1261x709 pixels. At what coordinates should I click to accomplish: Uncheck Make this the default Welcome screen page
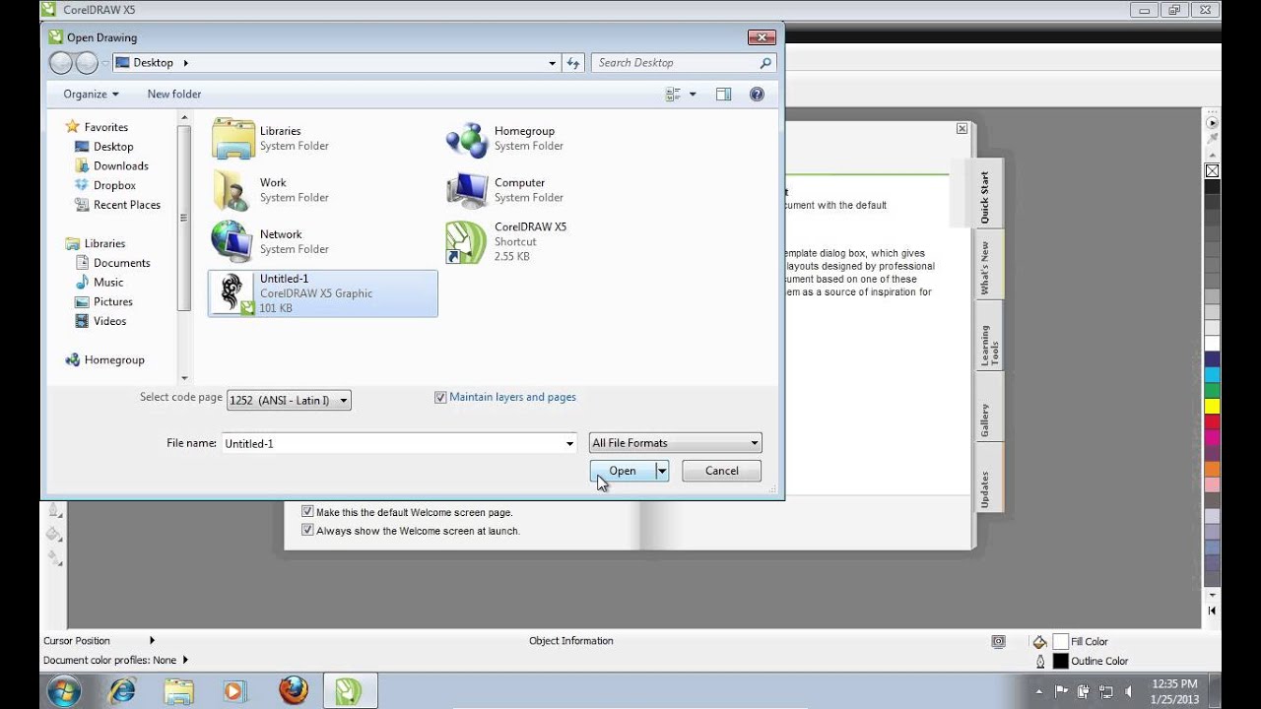307,512
